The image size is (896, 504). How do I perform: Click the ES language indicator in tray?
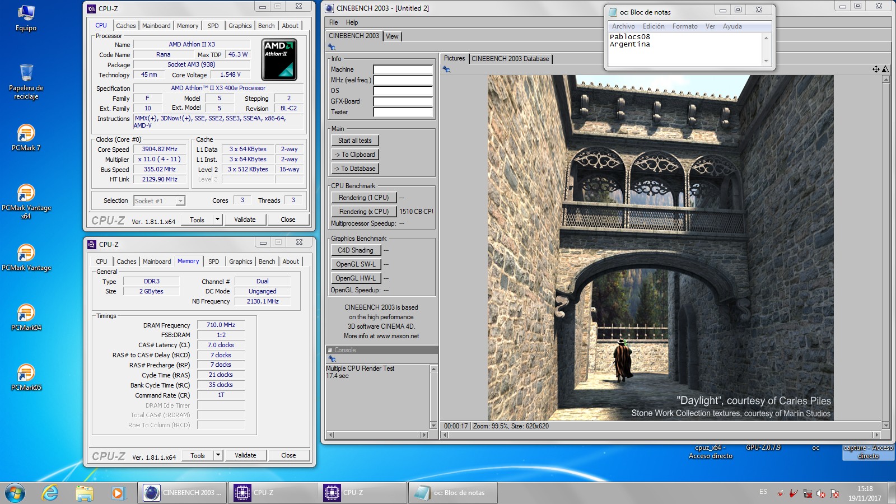click(763, 492)
